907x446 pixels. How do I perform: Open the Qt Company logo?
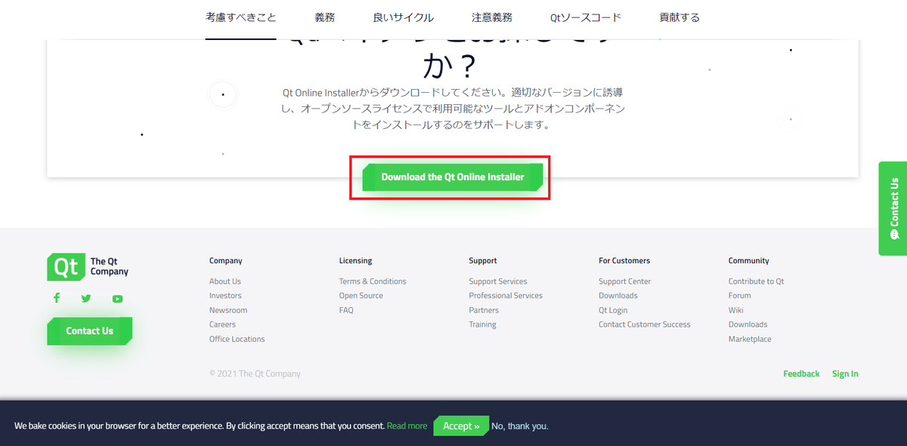click(88, 266)
